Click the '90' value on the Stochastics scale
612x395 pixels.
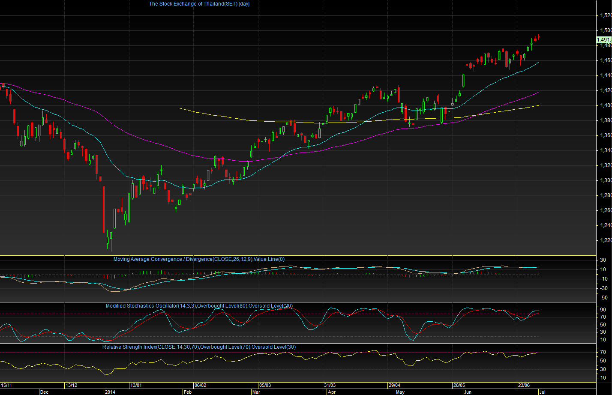(x=603, y=310)
